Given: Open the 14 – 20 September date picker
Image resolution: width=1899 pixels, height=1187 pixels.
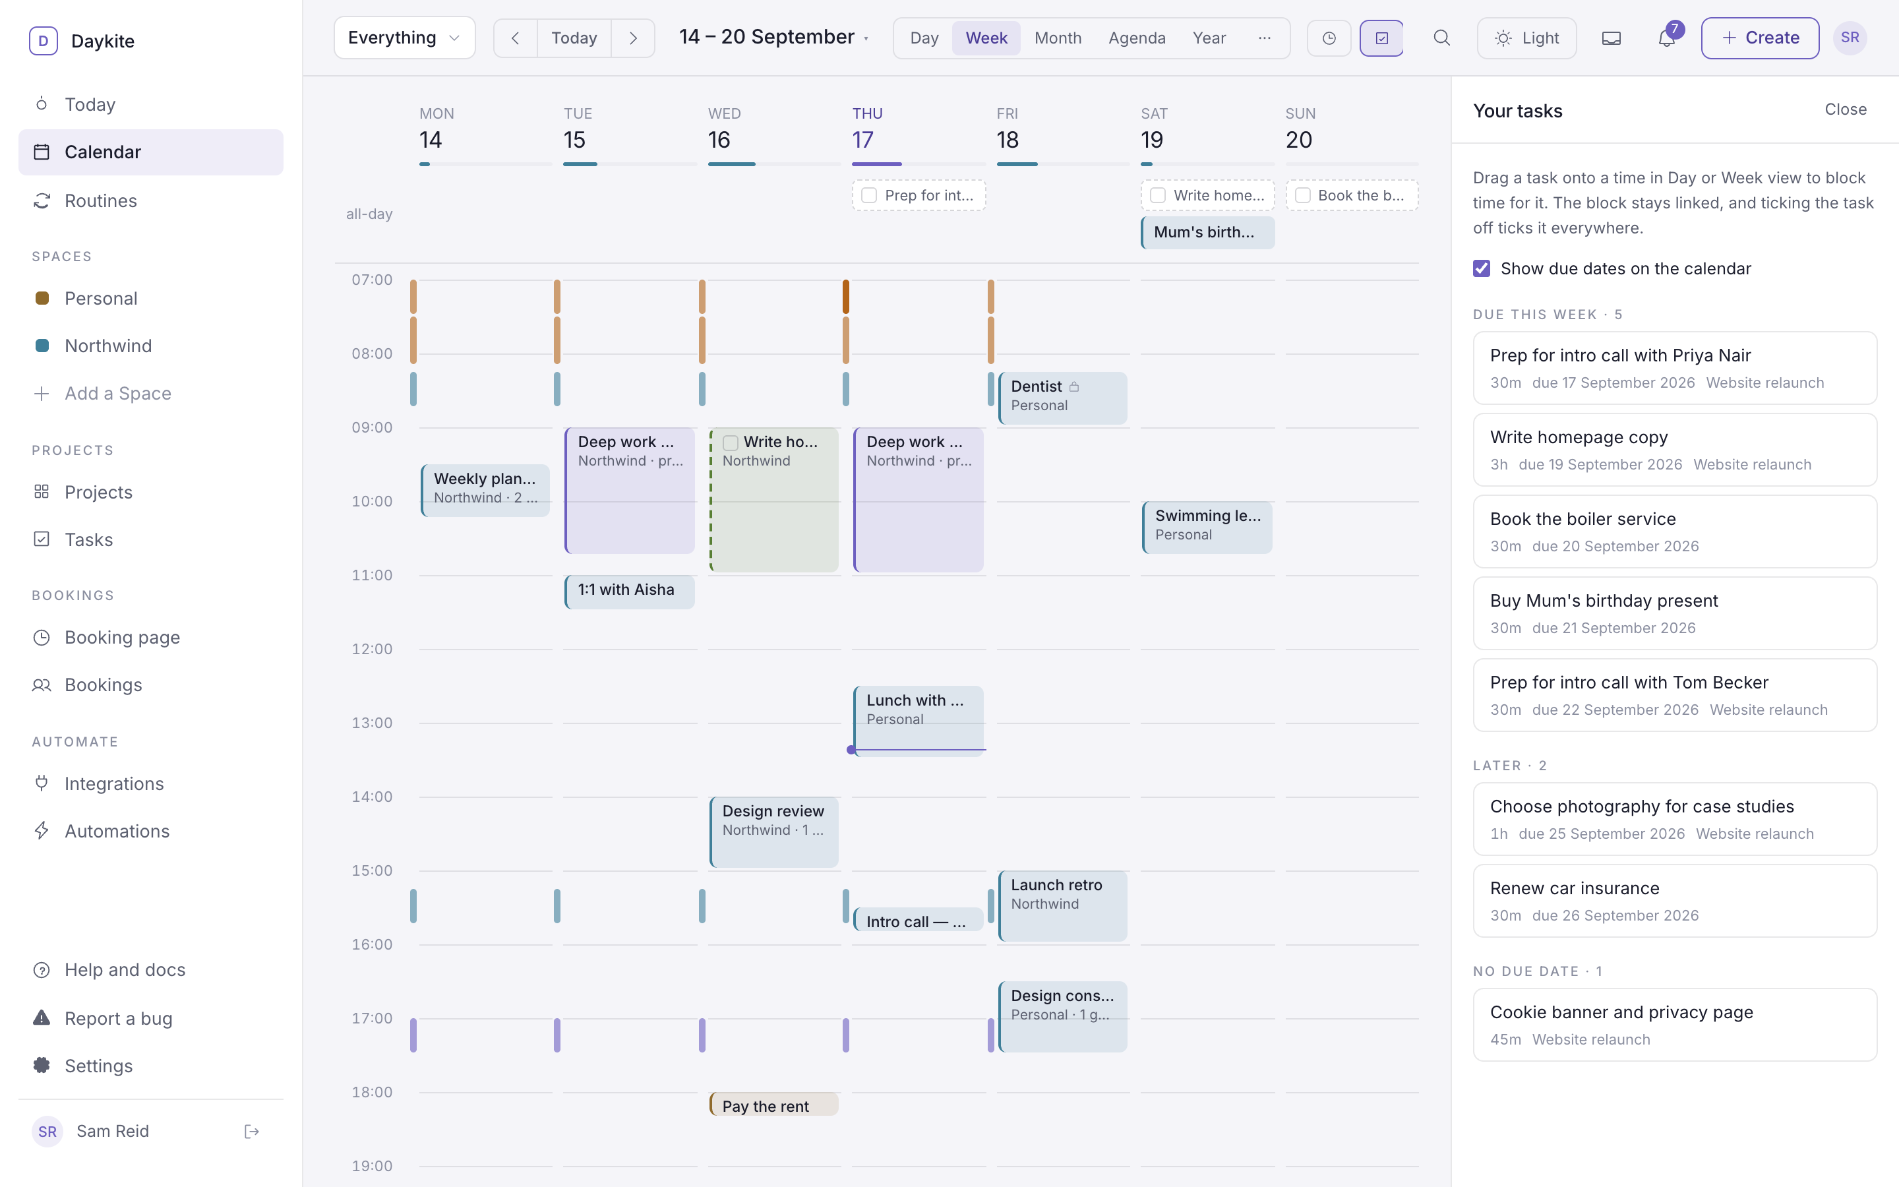Looking at the screenshot, I should pos(773,37).
